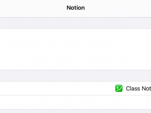
Task: Click the Notion title in header
Action: coord(75,8)
